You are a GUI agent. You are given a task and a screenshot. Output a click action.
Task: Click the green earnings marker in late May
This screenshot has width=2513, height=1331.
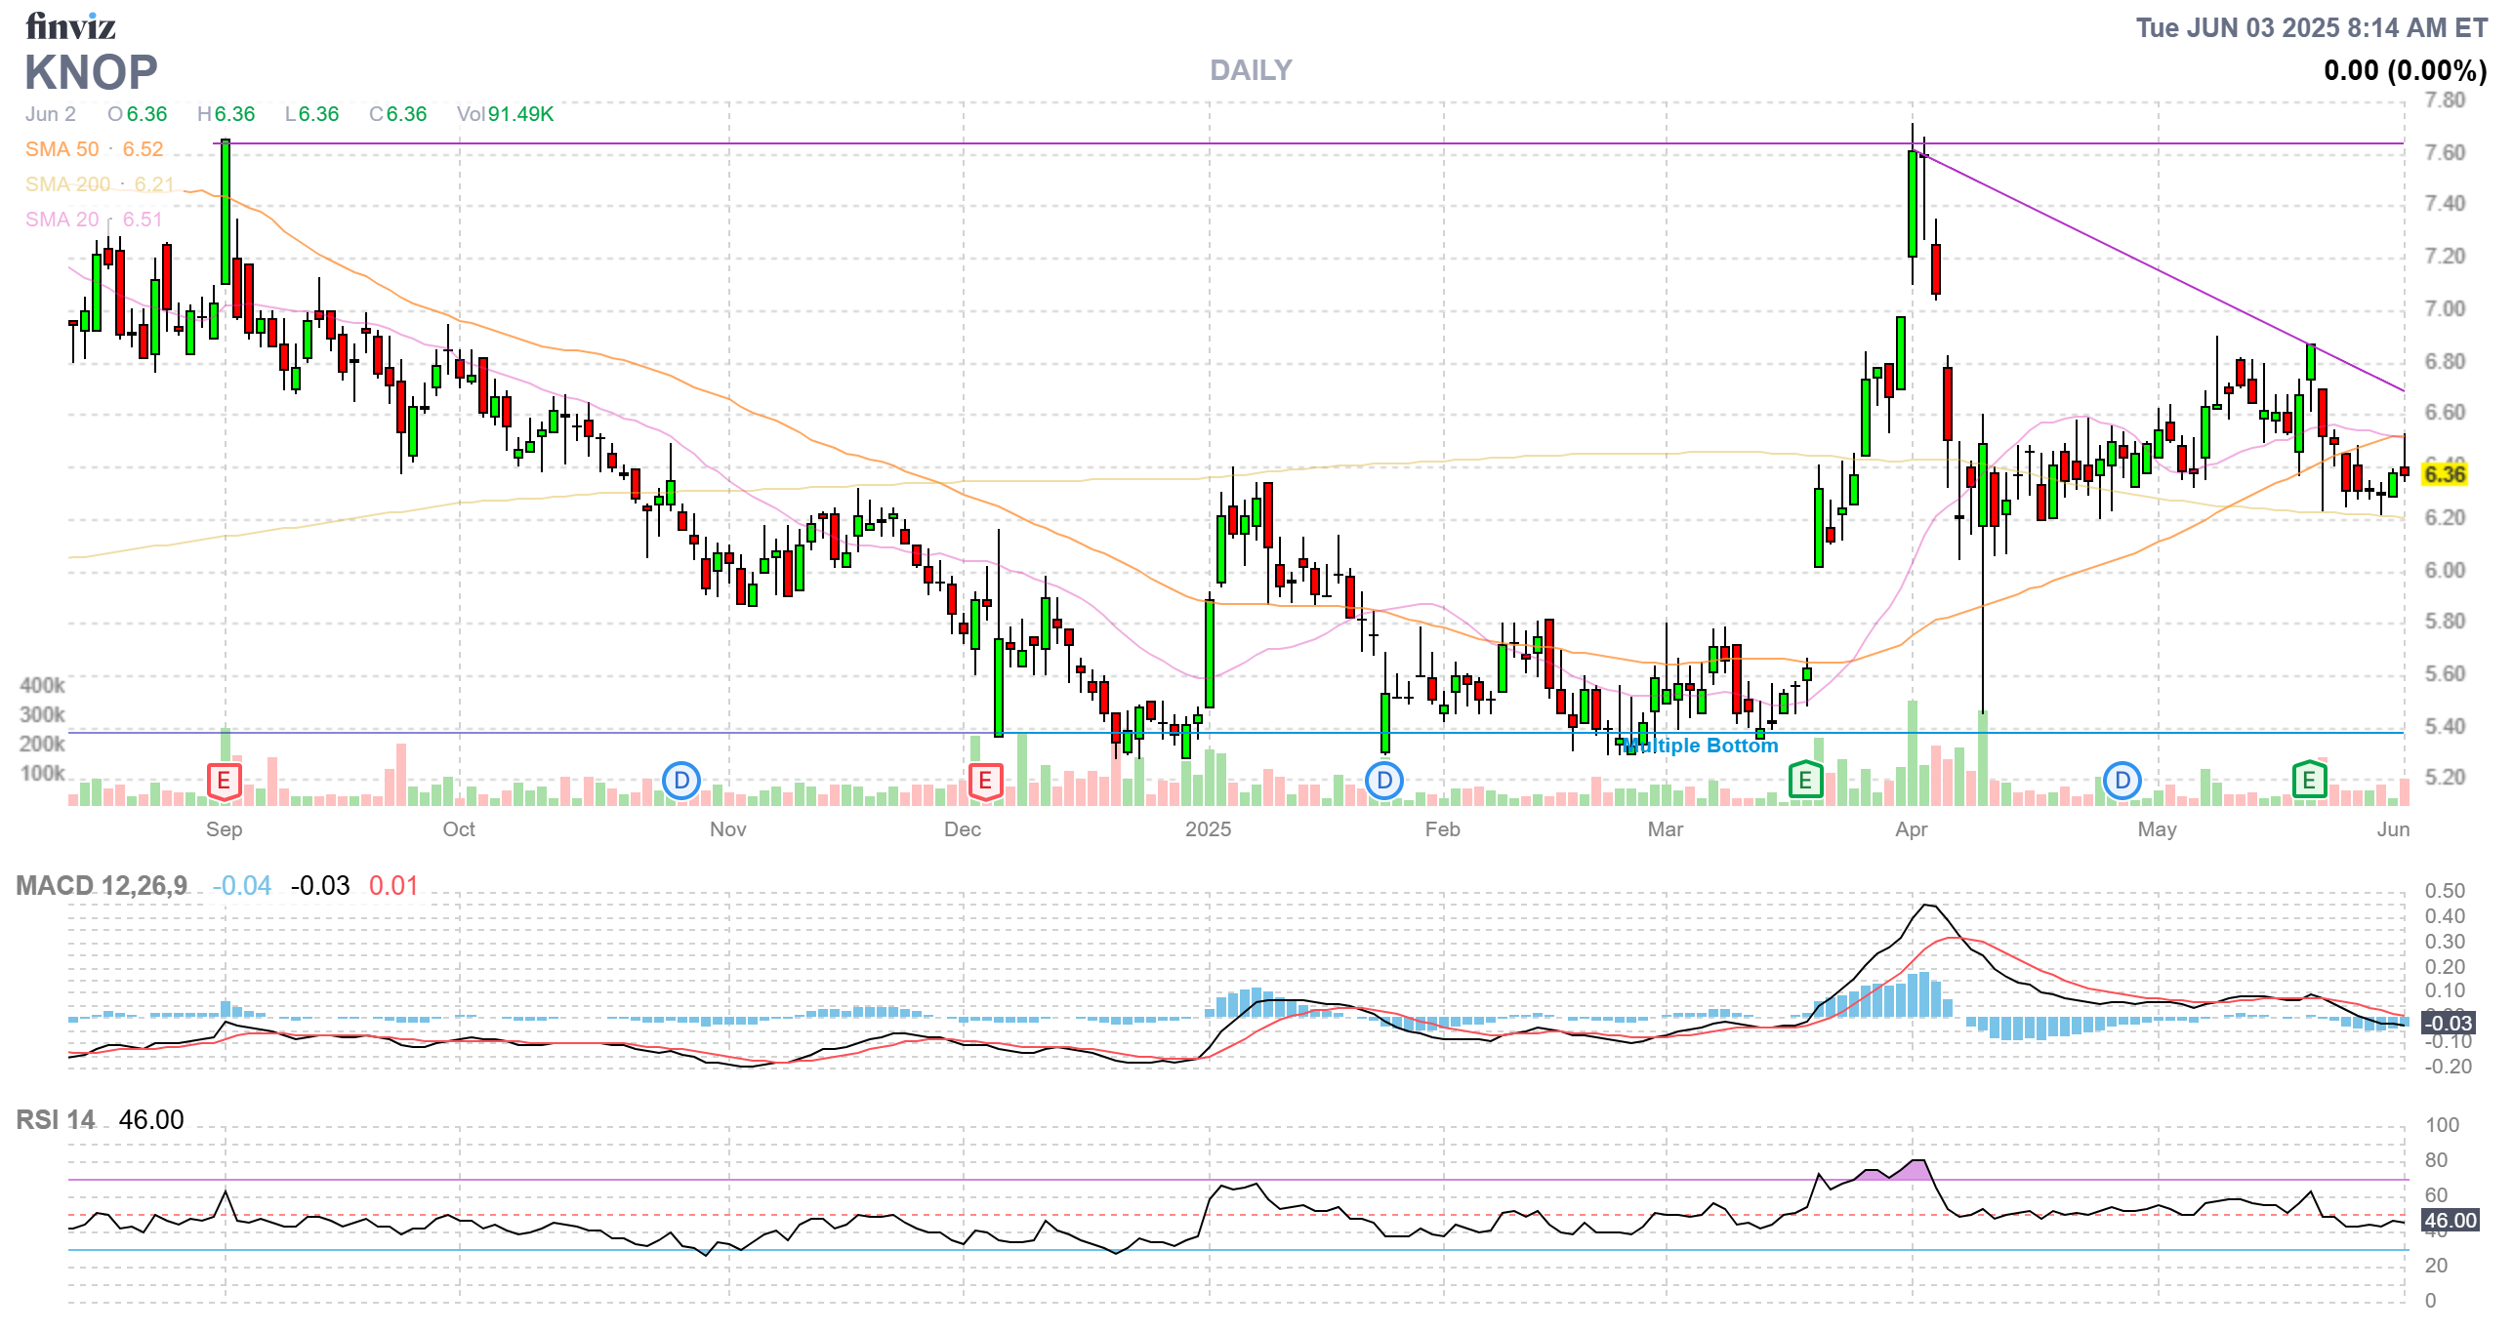pos(2309,780)
